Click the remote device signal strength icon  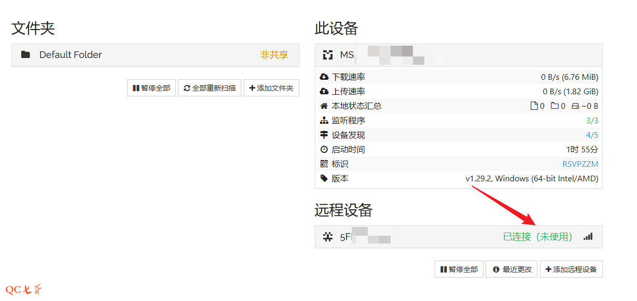pyautogui.click(x=588, y=237)
